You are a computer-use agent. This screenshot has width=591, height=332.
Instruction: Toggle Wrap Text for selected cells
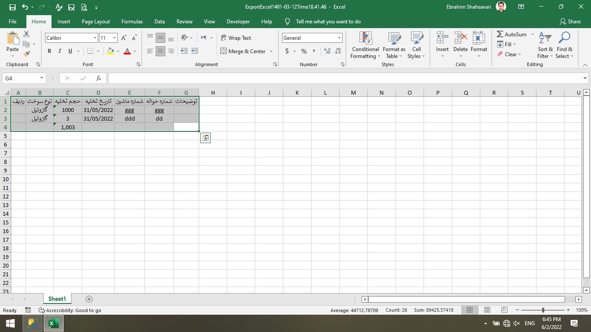coord(236,38)
